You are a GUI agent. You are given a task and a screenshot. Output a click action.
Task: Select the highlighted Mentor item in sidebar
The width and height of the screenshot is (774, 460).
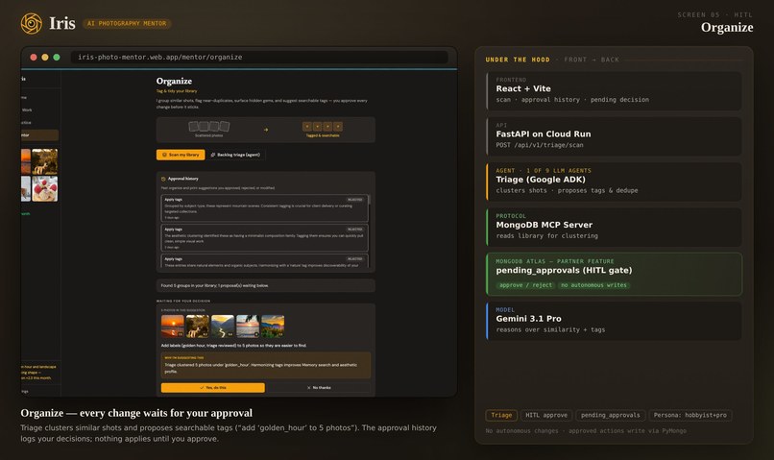pos(39,134)
